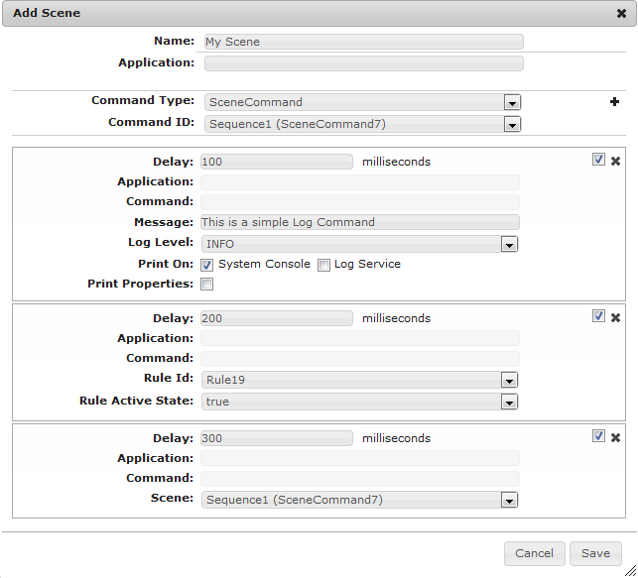Open the Log Level dropdown
The height and width of the screenshot is (578, 638).
(508, 244)
